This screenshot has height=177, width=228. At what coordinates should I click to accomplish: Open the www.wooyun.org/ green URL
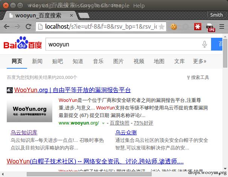click(79, 123)
